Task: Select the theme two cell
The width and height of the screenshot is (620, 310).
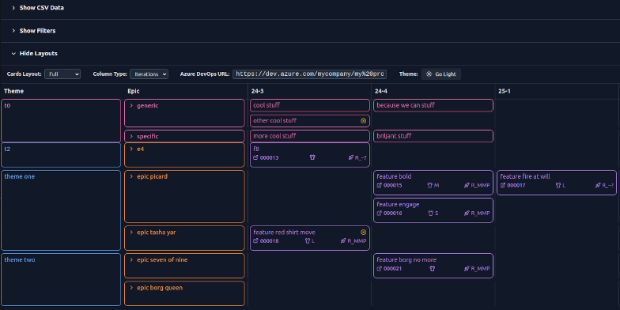Action: coord(61,280)
